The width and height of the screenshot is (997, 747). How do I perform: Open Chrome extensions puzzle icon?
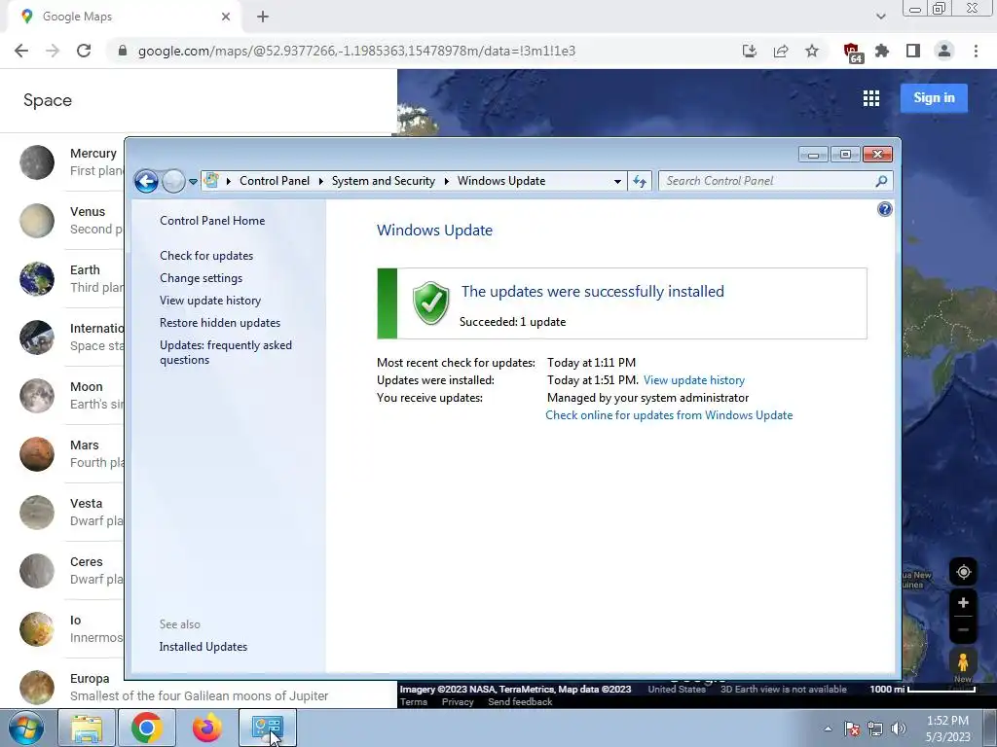tap(882, 51)
